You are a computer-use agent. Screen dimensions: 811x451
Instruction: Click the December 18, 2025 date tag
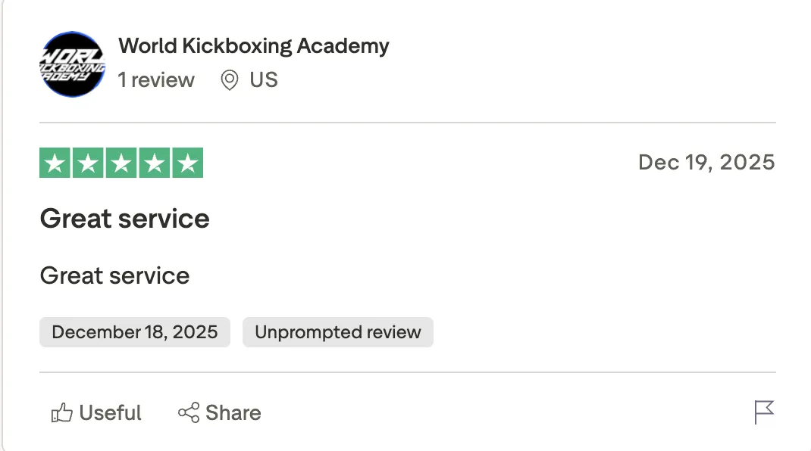tap(135, 332)
